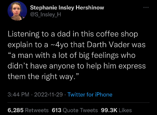Viewport: 157px width, 115px height.
Task: View the 613 Quote Tweets list
Action: [75, 110]
